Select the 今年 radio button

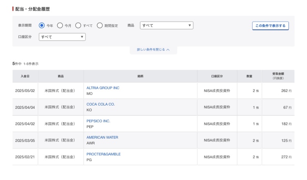[42, 25]
